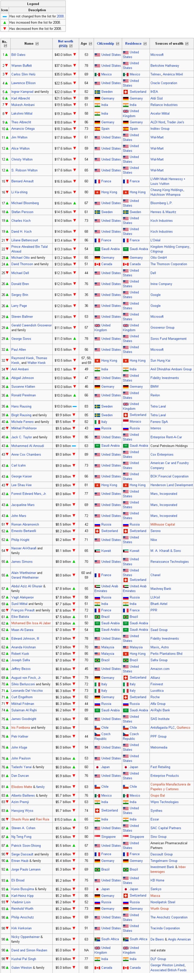Screen dimensions: 194x973
Task: Click the De Beers & Anglo American link
Action: click(170, 939)
